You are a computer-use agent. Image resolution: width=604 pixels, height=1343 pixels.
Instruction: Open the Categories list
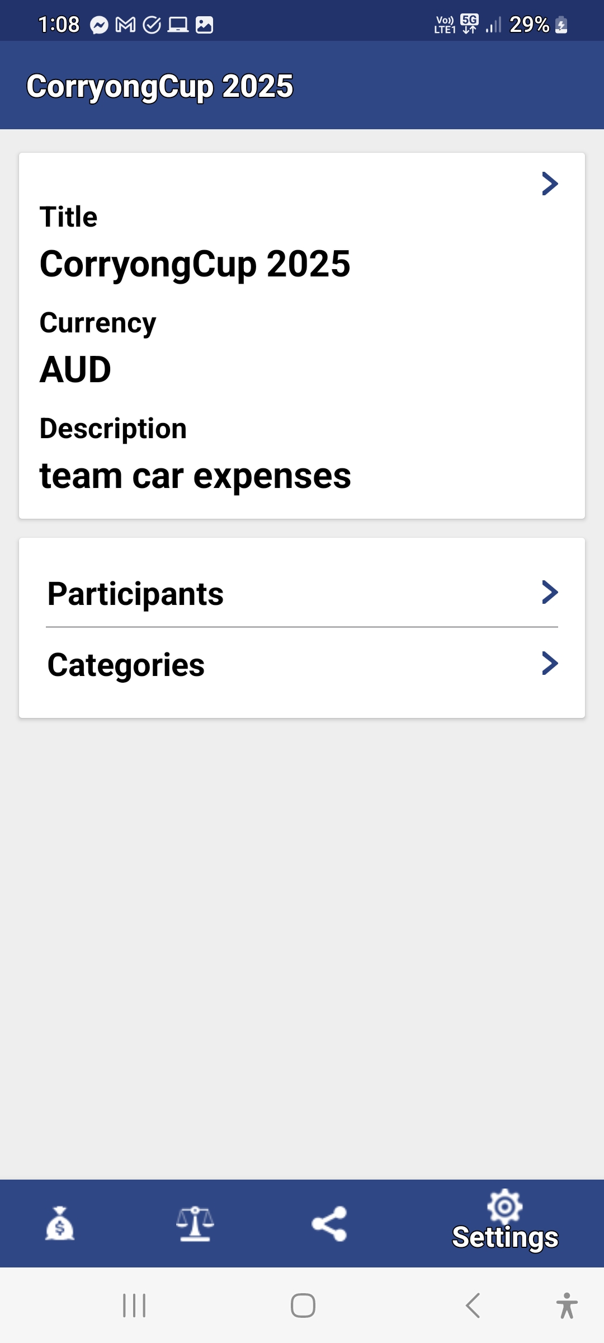point(126,665)
